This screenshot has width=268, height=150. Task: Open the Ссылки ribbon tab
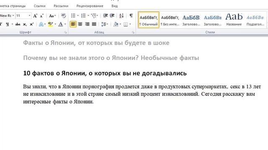[39, 6]
